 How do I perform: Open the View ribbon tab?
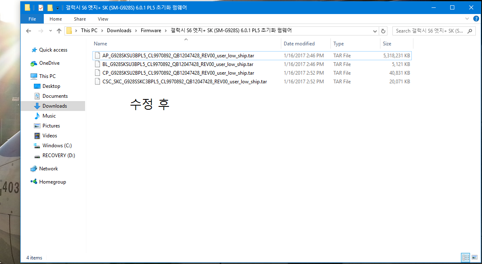click(103, 19)
